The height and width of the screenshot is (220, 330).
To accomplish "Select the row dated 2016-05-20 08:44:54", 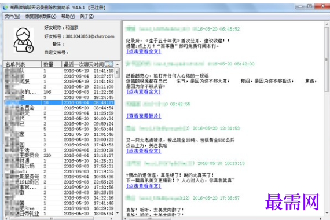I will pyautogui.click(x=60, y=108).
